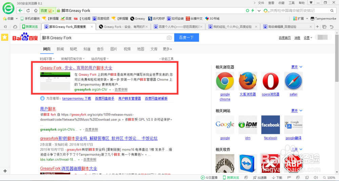Image resolution: width=339 pixels, height=181 pixels.
Task: Open the 工具 menu
Action: [x=292, y=3]
